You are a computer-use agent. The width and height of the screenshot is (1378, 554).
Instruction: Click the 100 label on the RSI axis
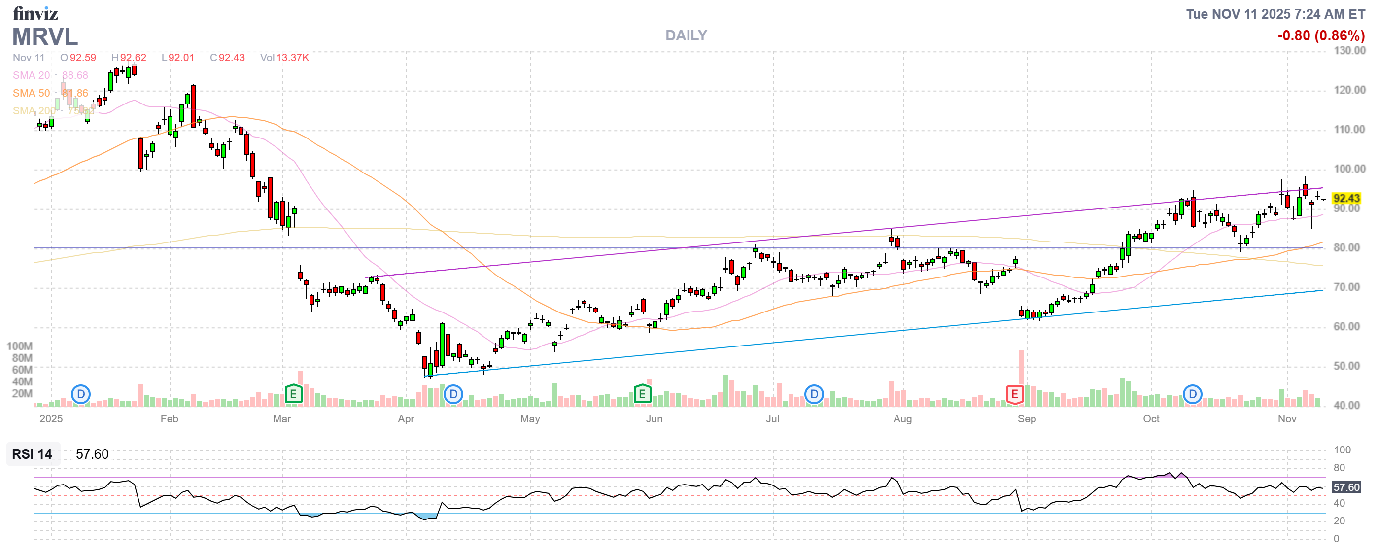click(x=1342, y=450)
